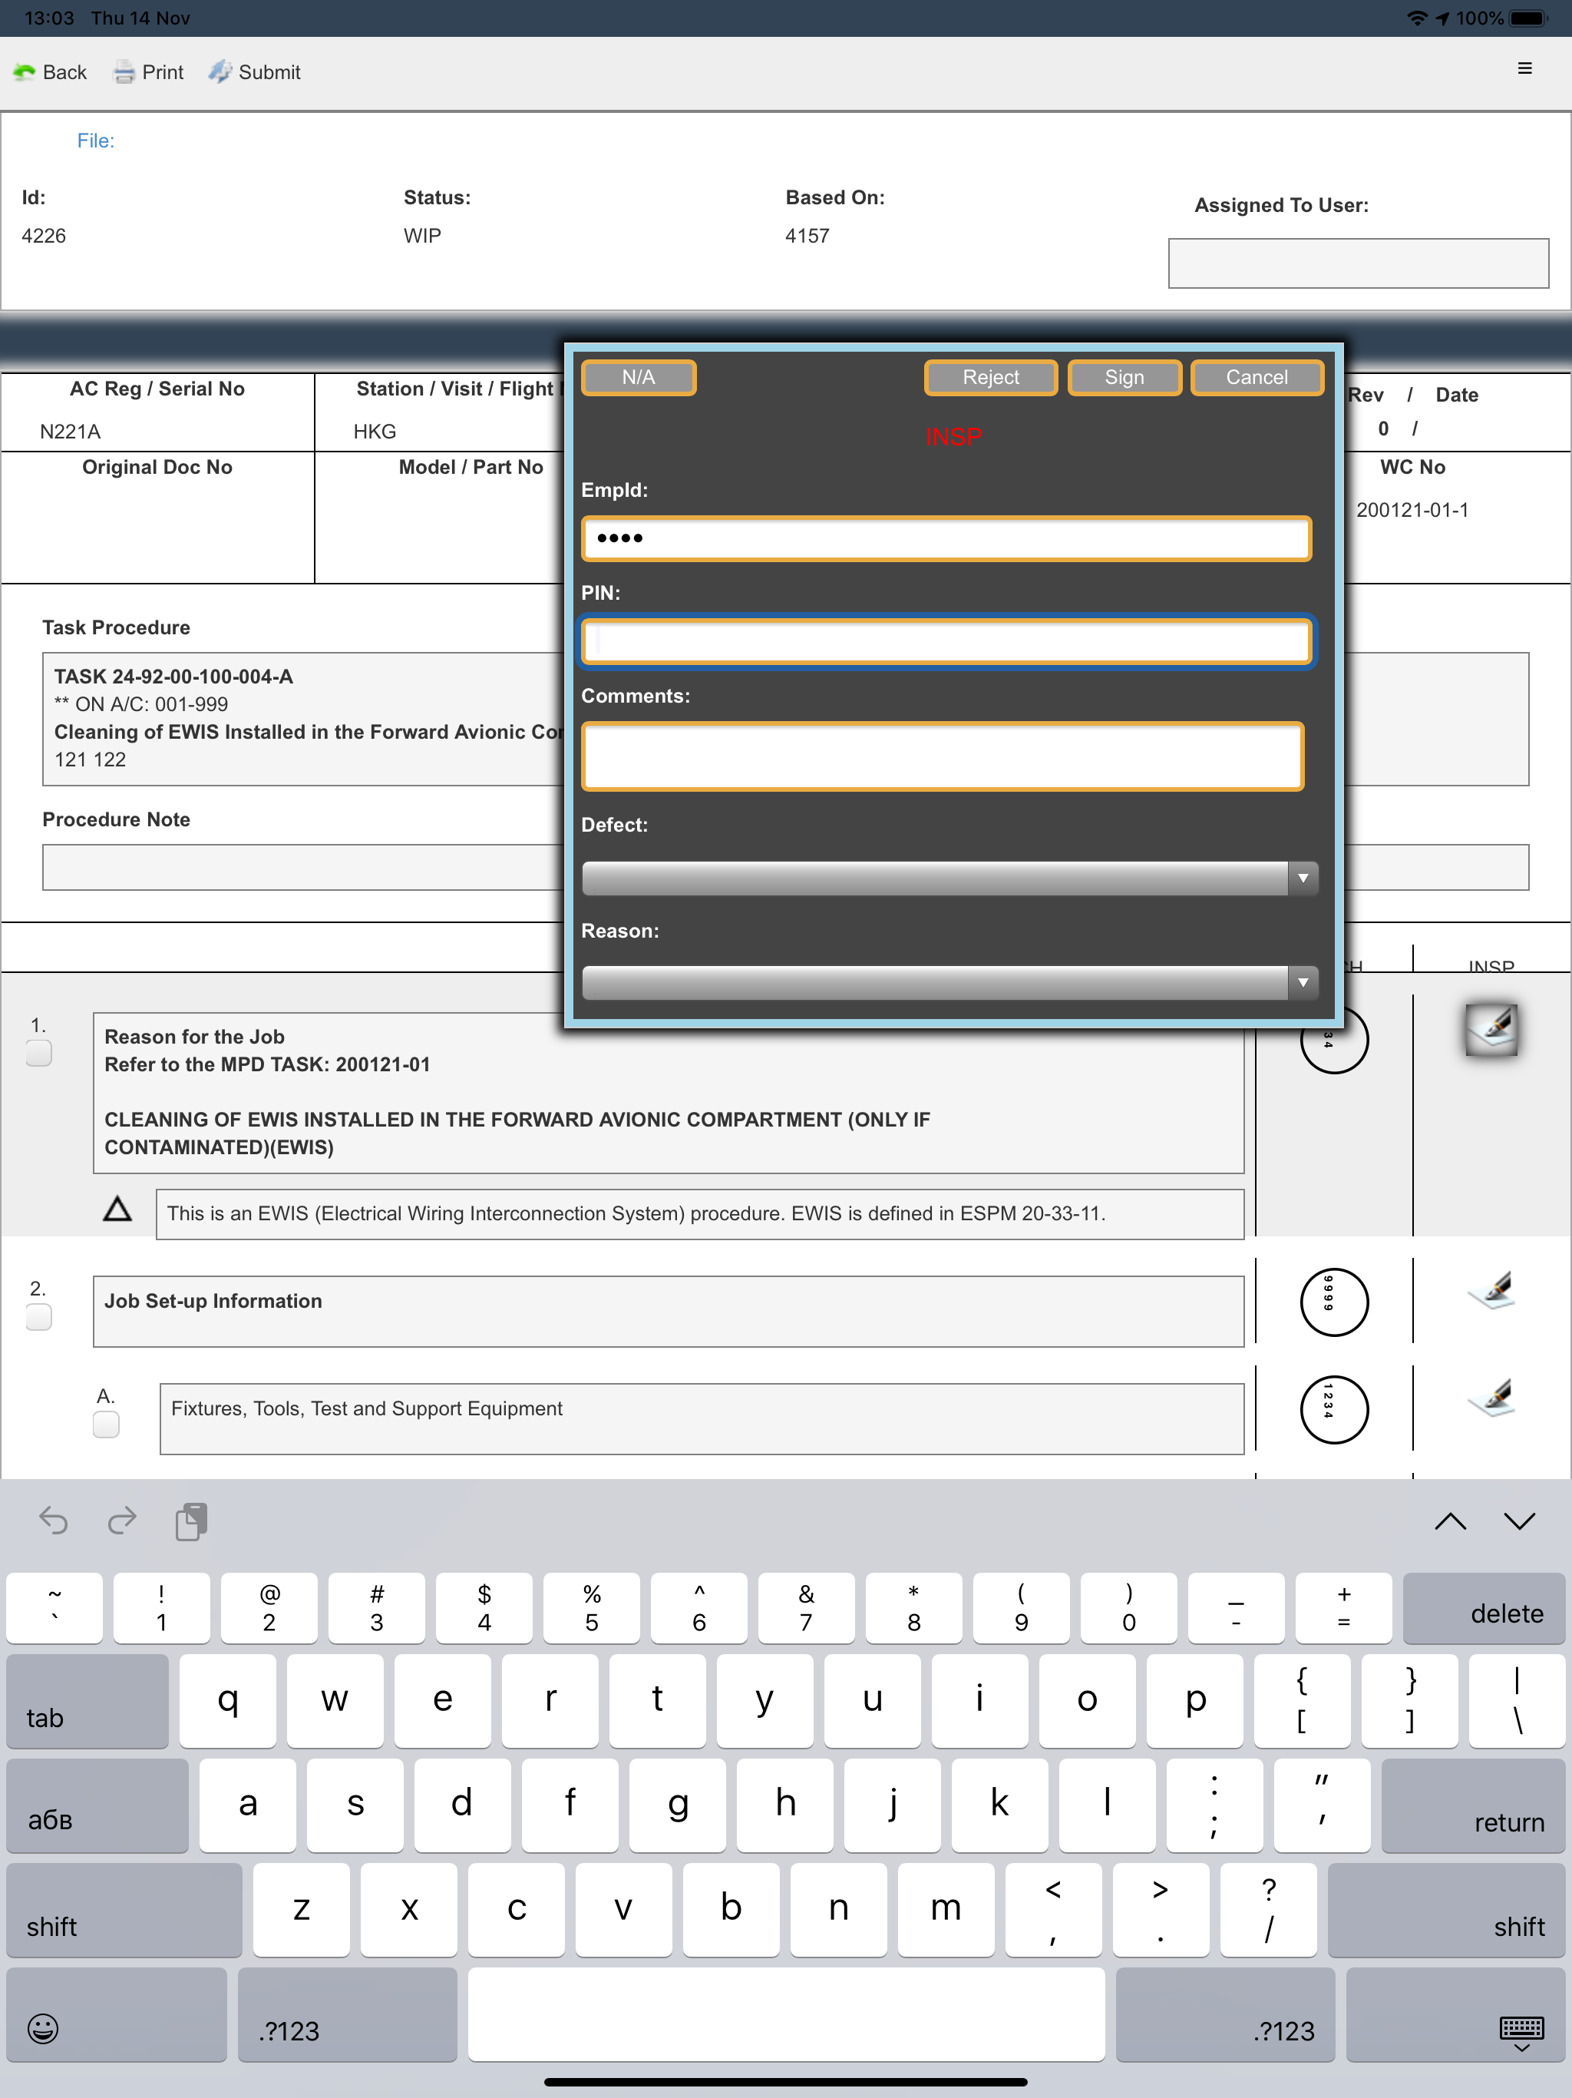Tap the INSP sign pen icon for step 2
Image resolution: width=1572 pixels, height=2098 pixels.
[1491, 1290]
